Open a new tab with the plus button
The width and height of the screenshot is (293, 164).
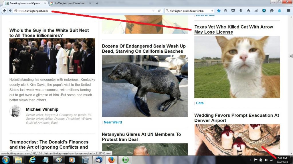(x=97, y=3)
